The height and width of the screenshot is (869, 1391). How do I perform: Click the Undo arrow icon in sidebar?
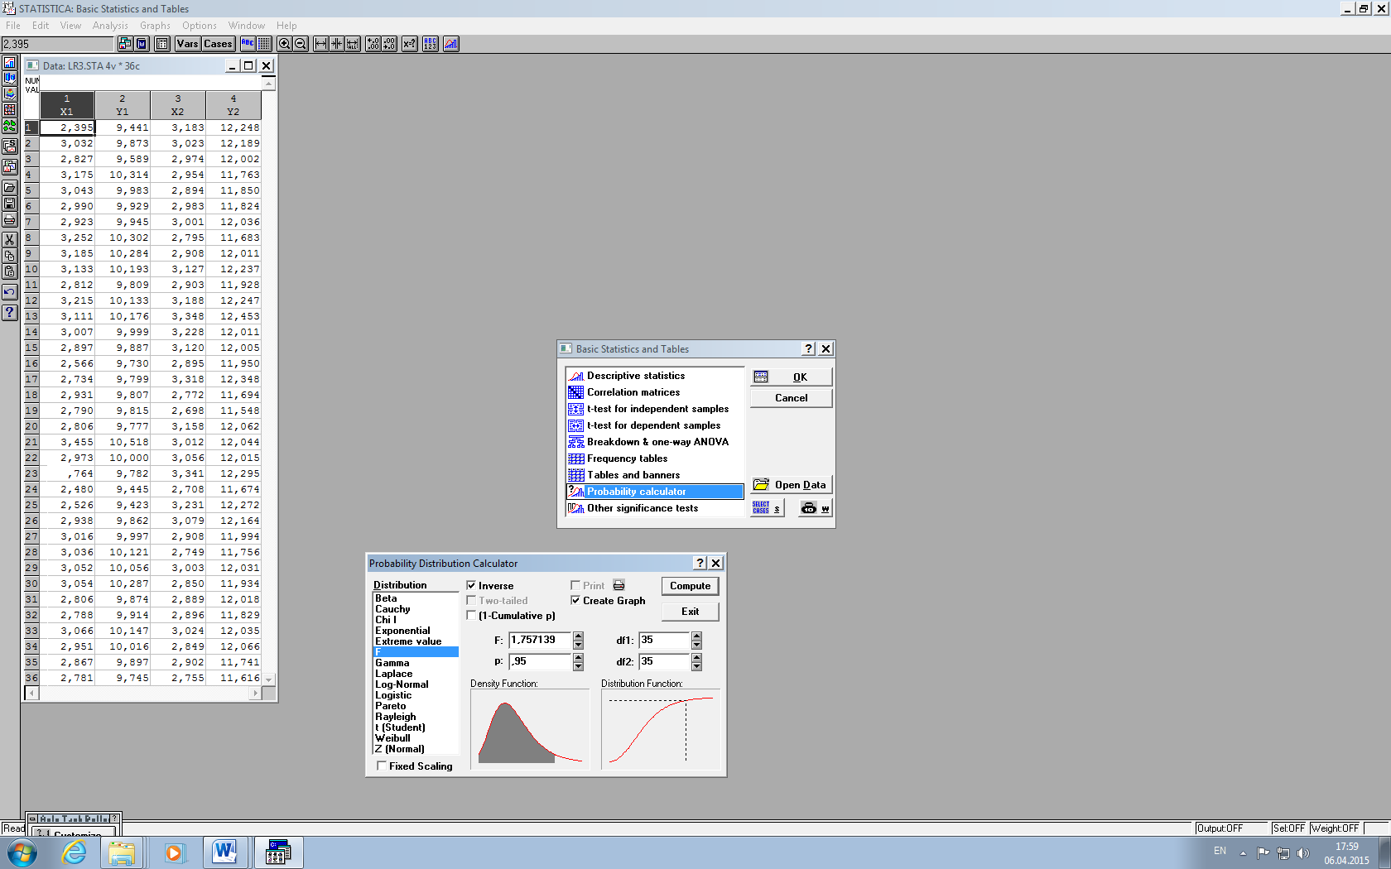point(9,291)
